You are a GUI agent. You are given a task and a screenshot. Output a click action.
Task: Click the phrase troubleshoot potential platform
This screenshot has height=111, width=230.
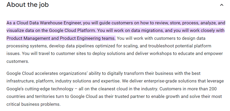pyautogui.click(x=180, y=46)
